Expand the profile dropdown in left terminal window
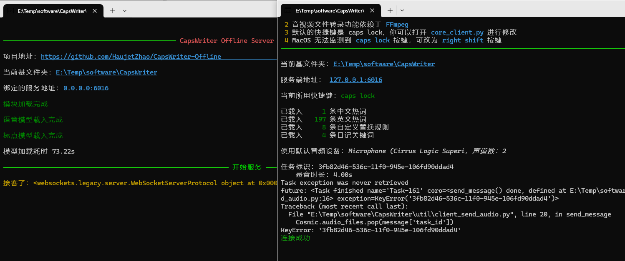 [x=124, y=11]
